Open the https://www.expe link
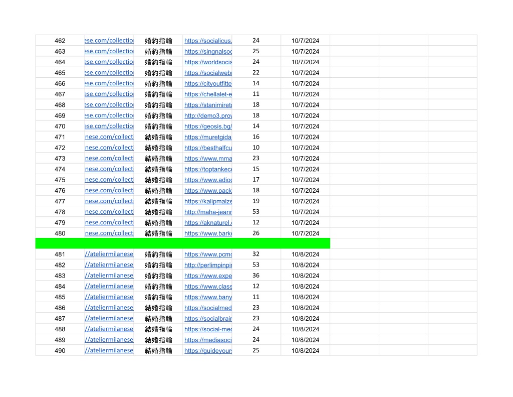513x397 pixels. [208, 276]
